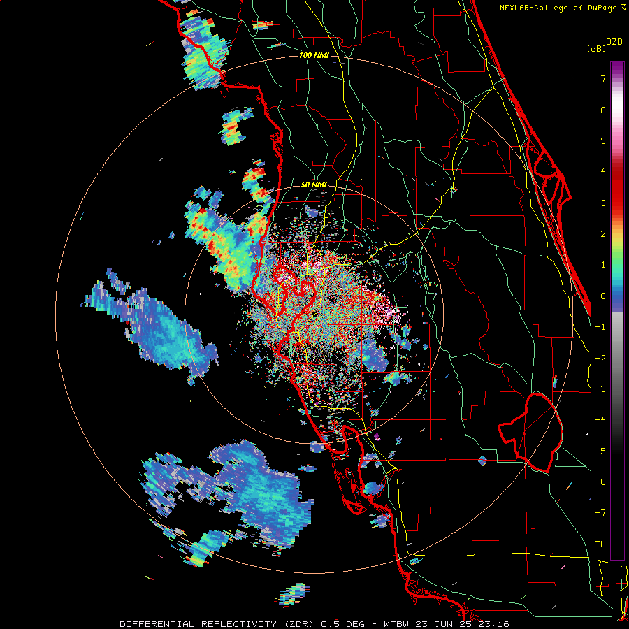The height and width of the screenshot is (629, 629).
Task: Click the "100 NMI" range ring label
Action: [x=314, y=55]
